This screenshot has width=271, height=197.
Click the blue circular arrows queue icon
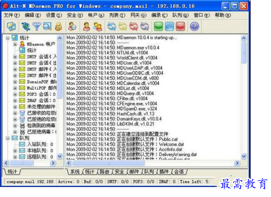[112, 27]
